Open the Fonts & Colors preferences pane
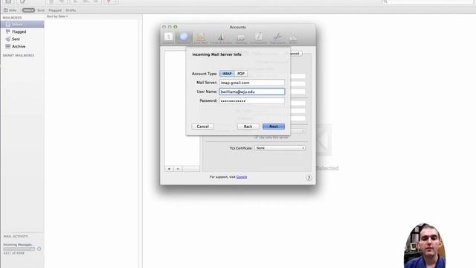This screenshot has width=476, height=268. coord(221,38)
